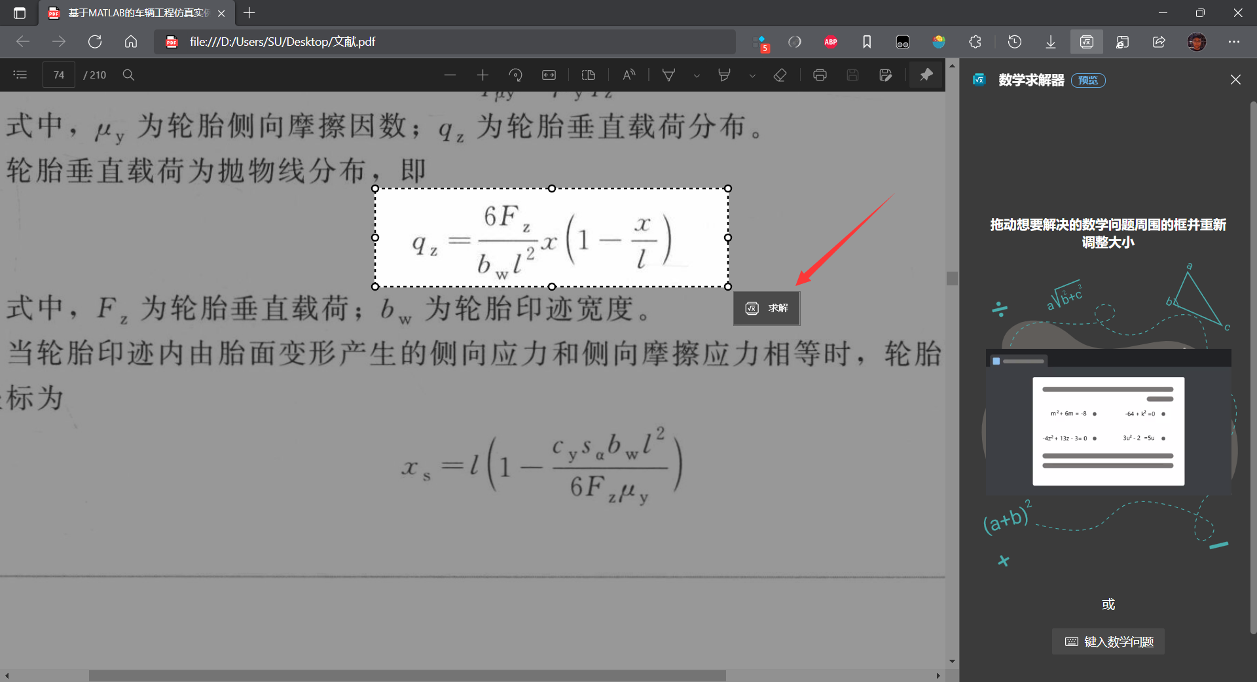1257x682 pixels.
Task: Click 键入数学问题 to type a math problem
Action: point(1107,641)
